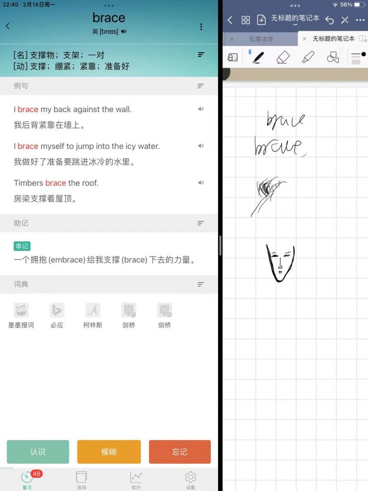
Task: Collapse the 例句 example sentences section
Action: [x=201, y=86]
